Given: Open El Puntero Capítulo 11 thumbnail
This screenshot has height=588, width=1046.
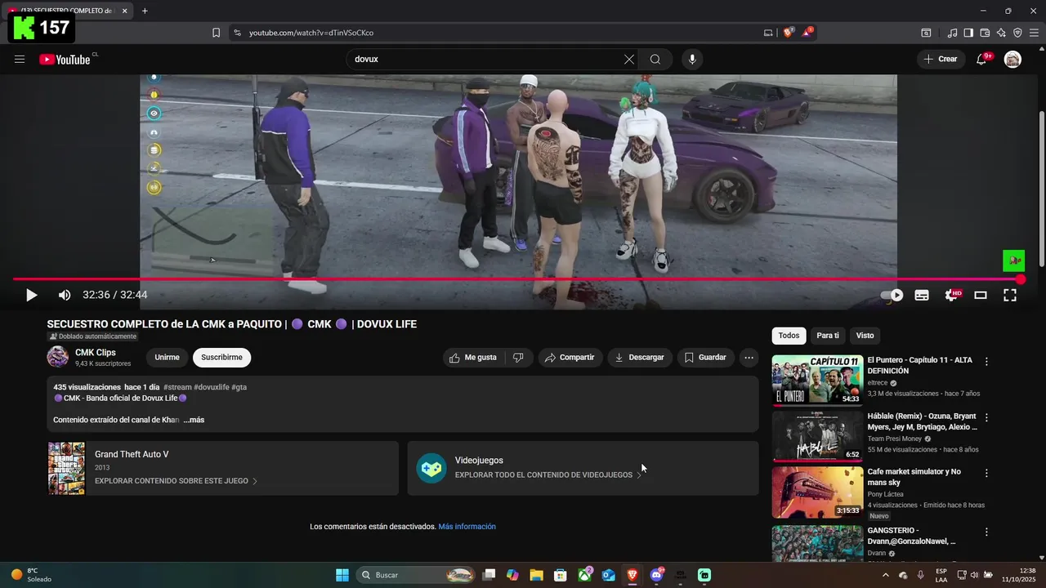Looking at the screenshot, I should (817, 380).
